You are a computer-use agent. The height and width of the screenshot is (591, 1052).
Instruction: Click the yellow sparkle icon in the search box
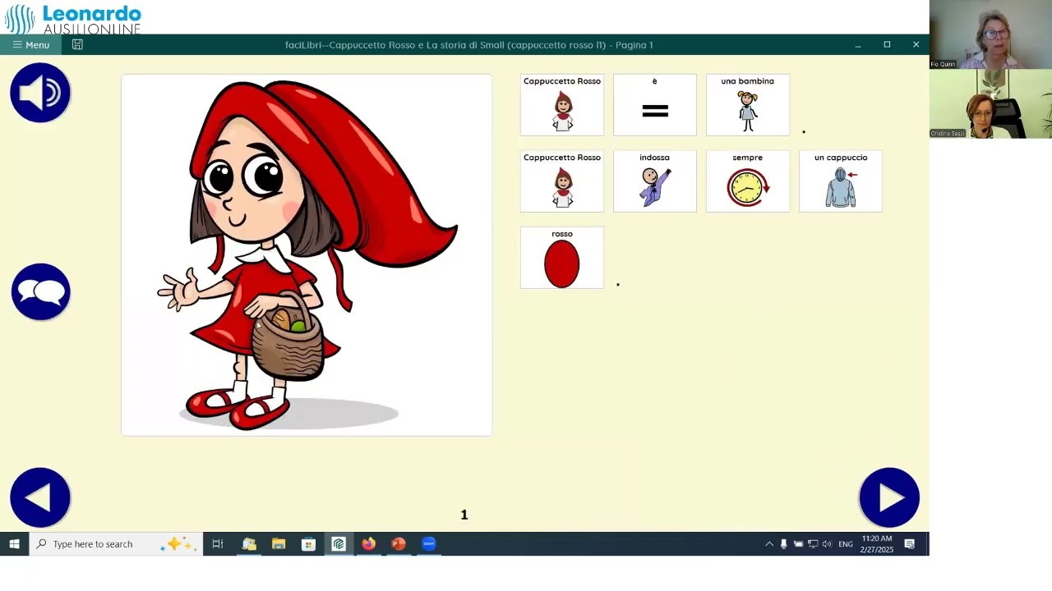(x=178, y=543)
